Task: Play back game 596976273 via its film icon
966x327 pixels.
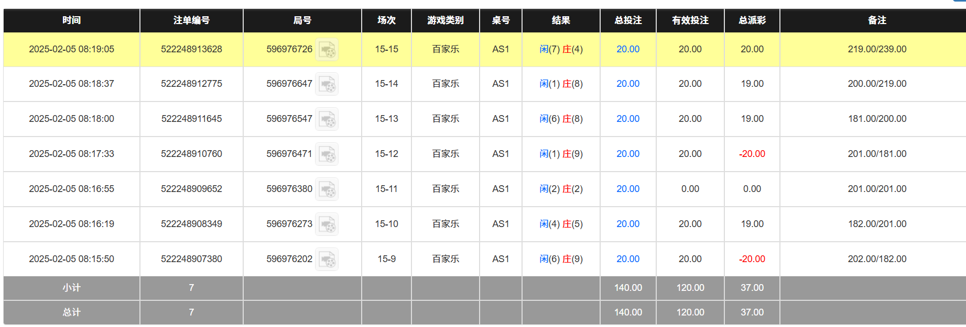Action: point(327,224)
